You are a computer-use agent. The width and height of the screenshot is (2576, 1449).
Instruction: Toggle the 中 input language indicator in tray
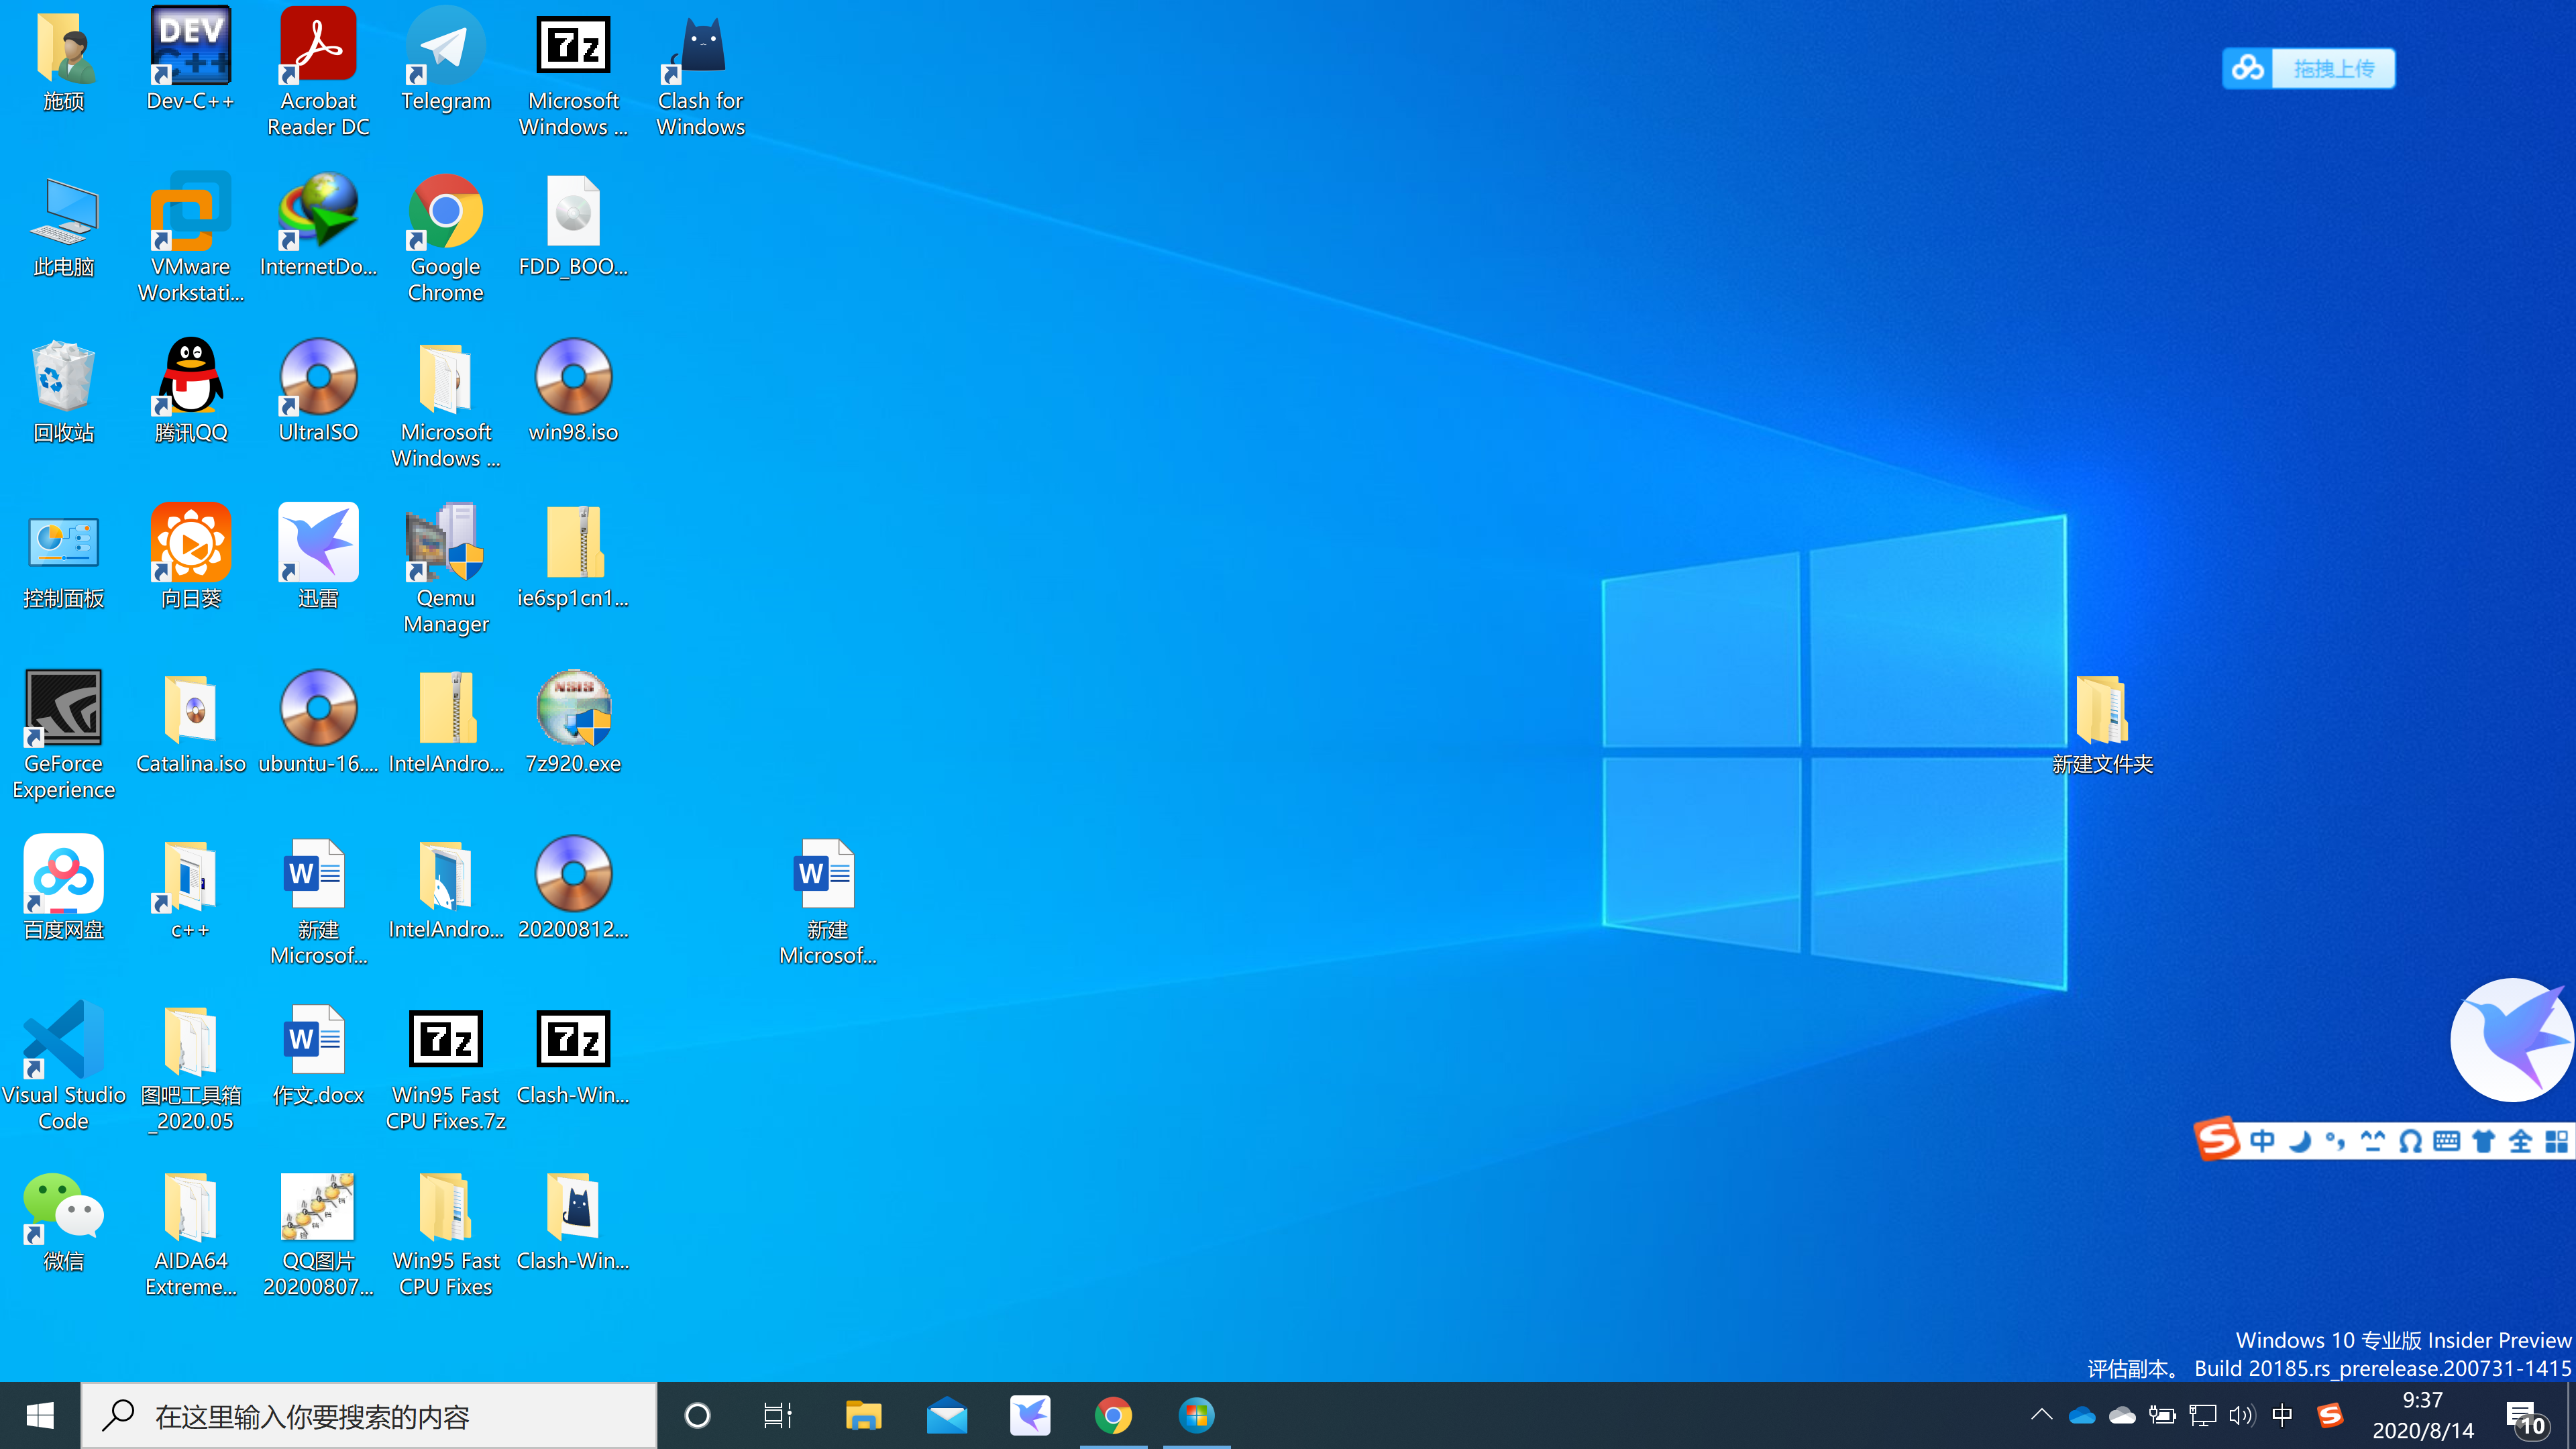(x=2282, y=1415)
